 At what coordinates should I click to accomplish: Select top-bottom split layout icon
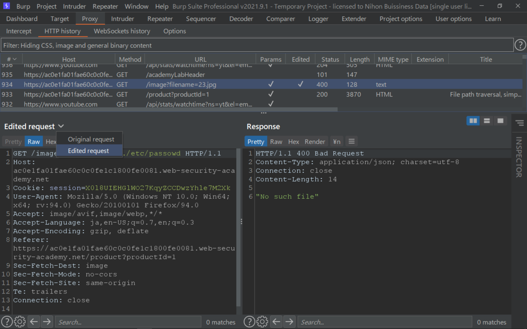coord(487,121)
